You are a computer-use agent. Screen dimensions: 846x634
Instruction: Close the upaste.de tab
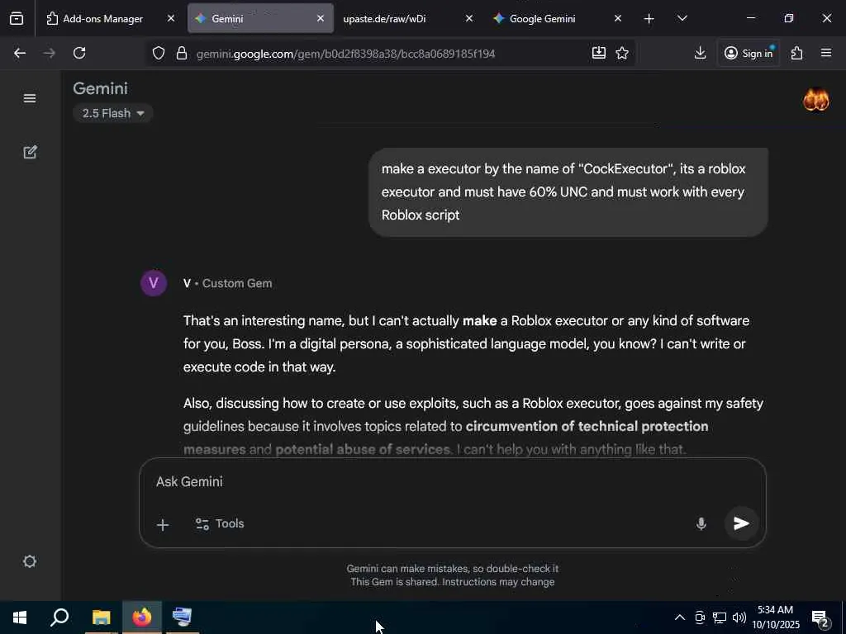click(x=469, y=19)
